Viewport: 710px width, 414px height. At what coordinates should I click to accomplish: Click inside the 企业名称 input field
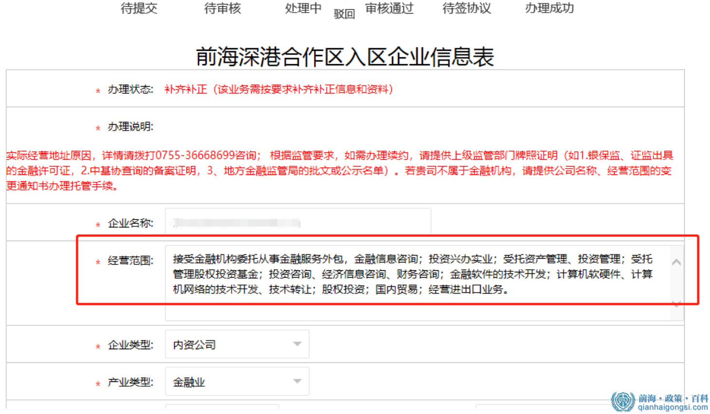[x=298, y=223]
